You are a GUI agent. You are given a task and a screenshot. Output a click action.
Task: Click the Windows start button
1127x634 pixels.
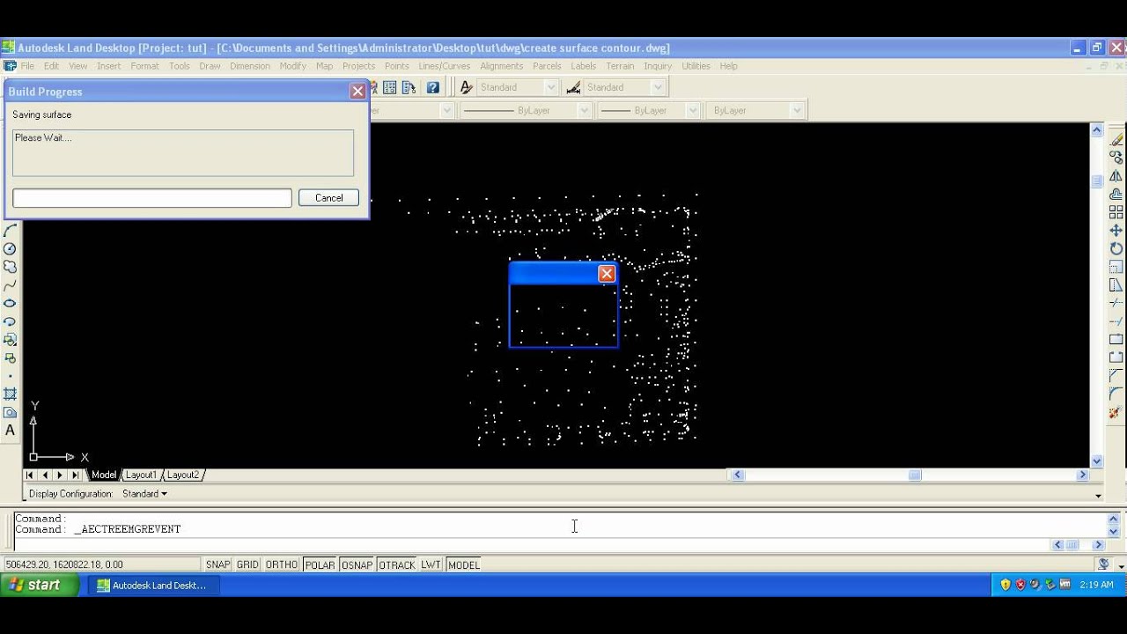pos(40,585)
